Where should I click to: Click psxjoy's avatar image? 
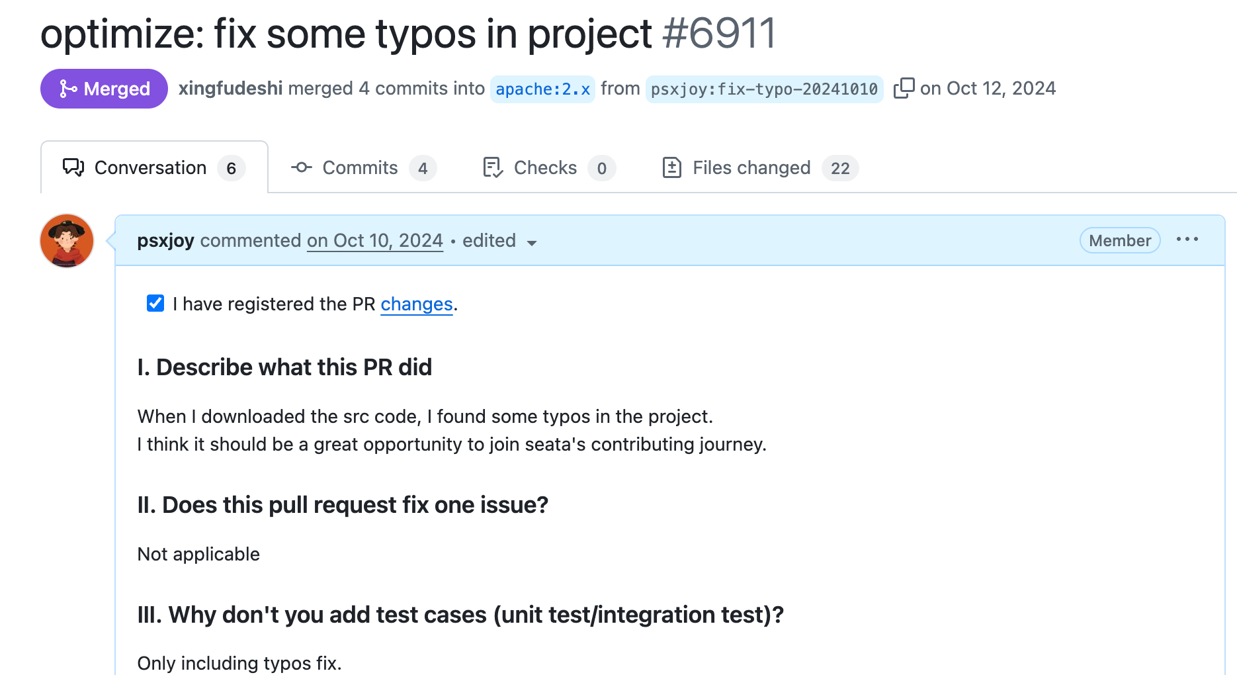[x=66, y=241]
